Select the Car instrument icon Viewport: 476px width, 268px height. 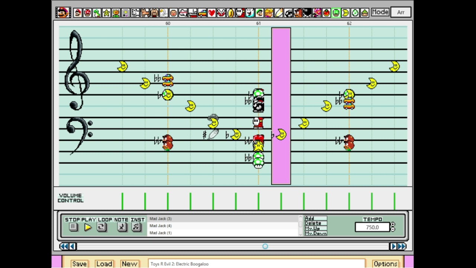tap(202, 13)
